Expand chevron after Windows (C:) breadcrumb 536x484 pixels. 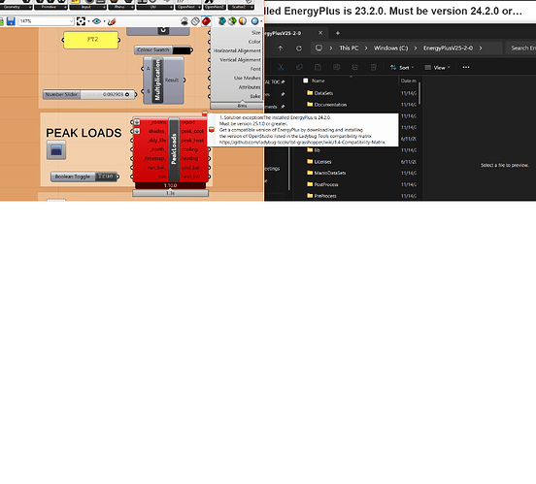[416, 48]
